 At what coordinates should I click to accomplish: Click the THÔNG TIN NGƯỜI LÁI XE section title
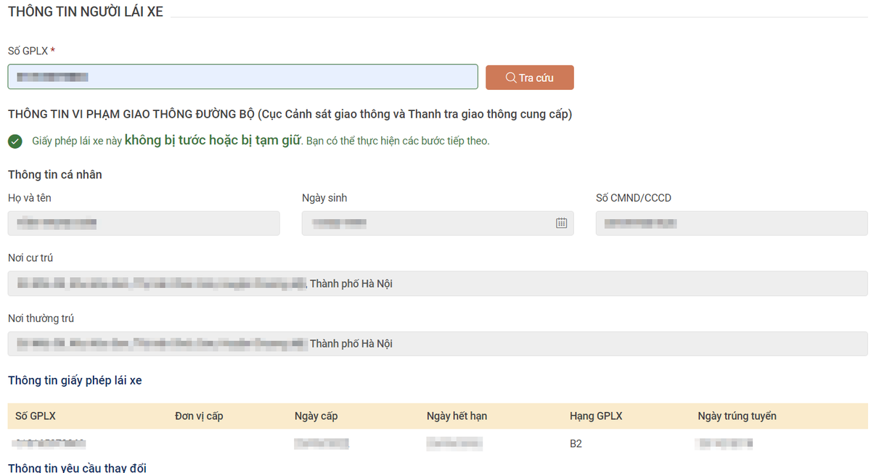[86, 12]
